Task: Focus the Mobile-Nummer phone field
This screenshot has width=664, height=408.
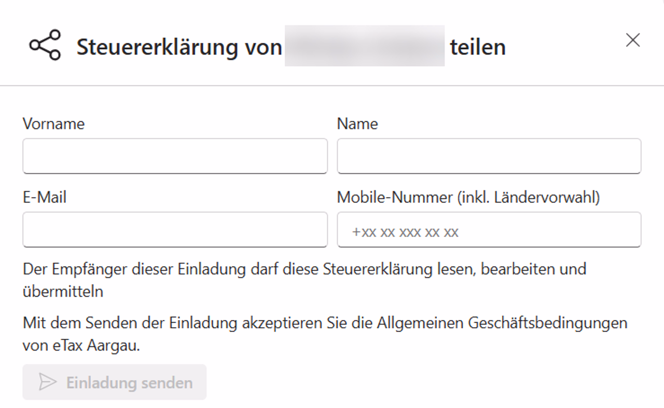Action: [x=489, y=229]
